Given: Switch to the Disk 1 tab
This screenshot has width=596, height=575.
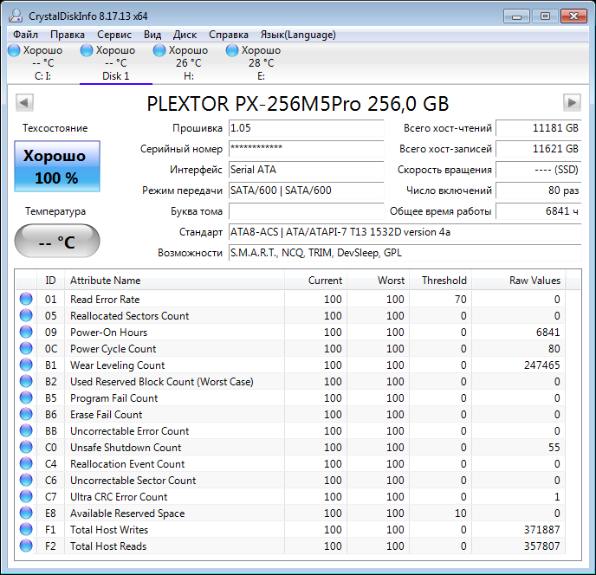Looking at the screenshot, I should [116, 63].
